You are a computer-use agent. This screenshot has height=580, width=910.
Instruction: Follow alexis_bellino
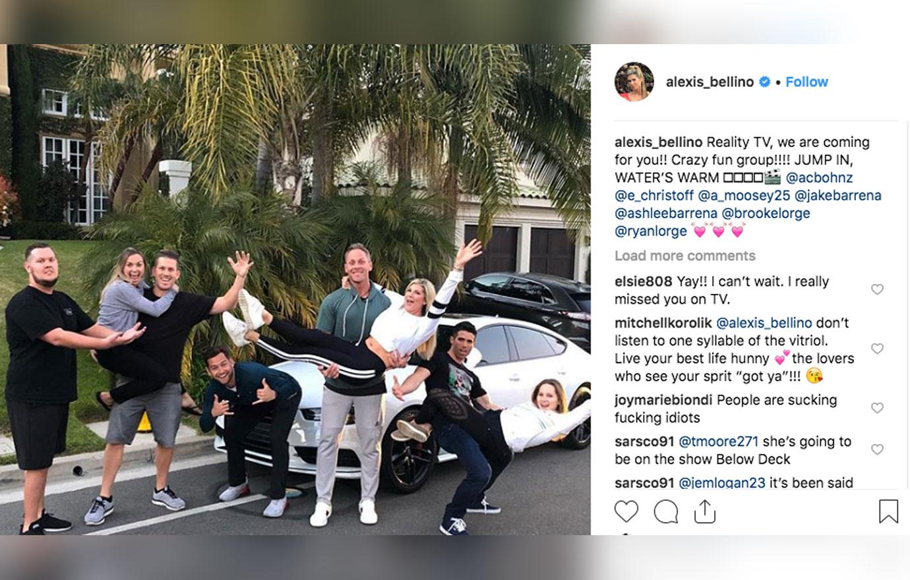pos(806,82)
